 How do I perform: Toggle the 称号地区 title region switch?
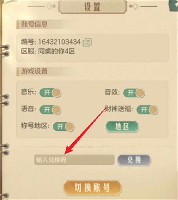pos(64,127)
